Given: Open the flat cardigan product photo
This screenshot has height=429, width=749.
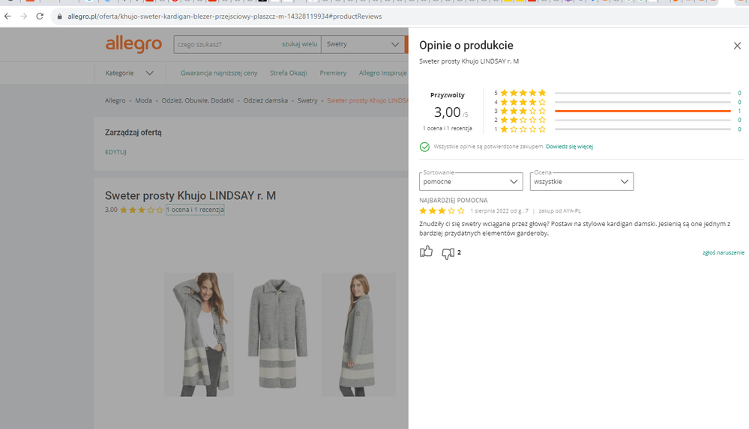Looking at the screenshot, I should [277, 334].
